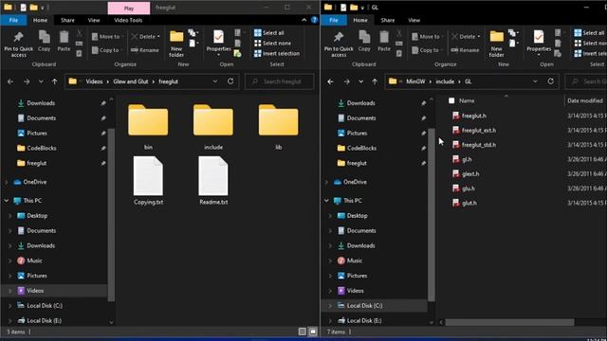Expand Local Disk (C:) in freeglut window sidebar
Viewport: 607px width, 341px height.
pyautogui.click(x=10, y=305)
